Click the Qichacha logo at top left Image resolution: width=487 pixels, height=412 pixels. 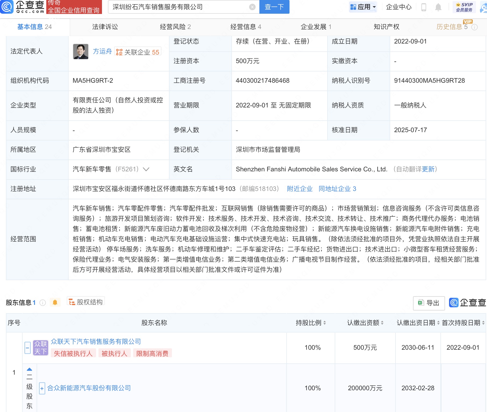[x=22, y=7]
